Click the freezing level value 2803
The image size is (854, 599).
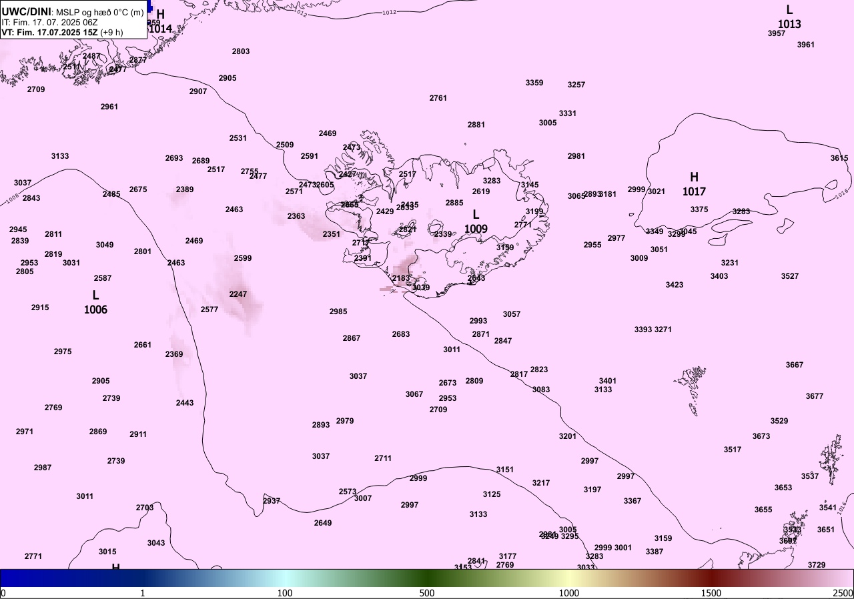(241, 51)
